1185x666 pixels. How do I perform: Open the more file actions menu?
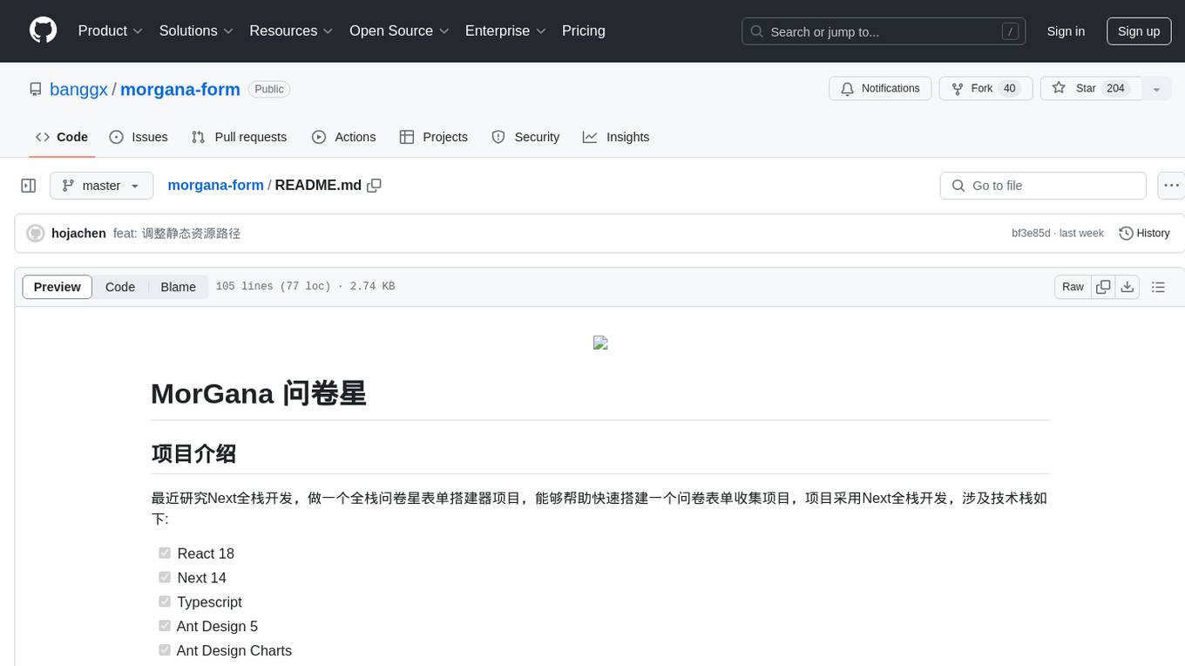pyautogui.click(x=1171, y=186)
